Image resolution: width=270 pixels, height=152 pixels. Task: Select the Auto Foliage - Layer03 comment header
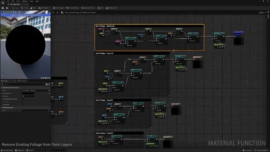click(x=123, y=100)
